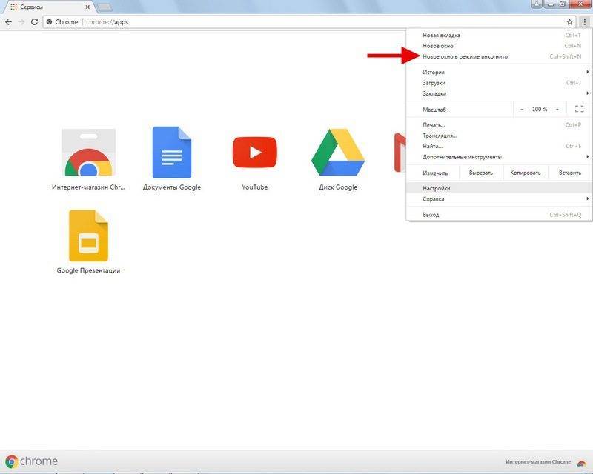
Task: Click the Chrome site info icon in the address bar
Action: point(49,22)
